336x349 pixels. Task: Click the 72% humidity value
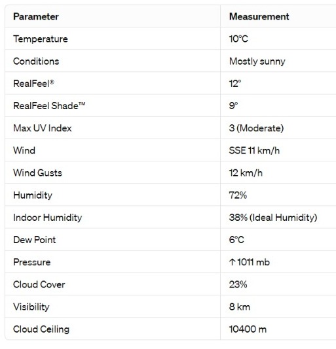point(238,195)
